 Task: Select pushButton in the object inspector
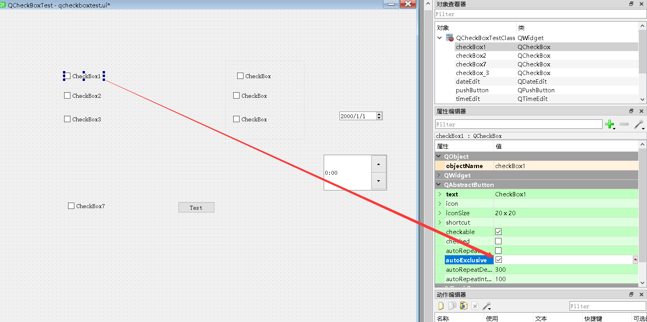click(472, 90)
